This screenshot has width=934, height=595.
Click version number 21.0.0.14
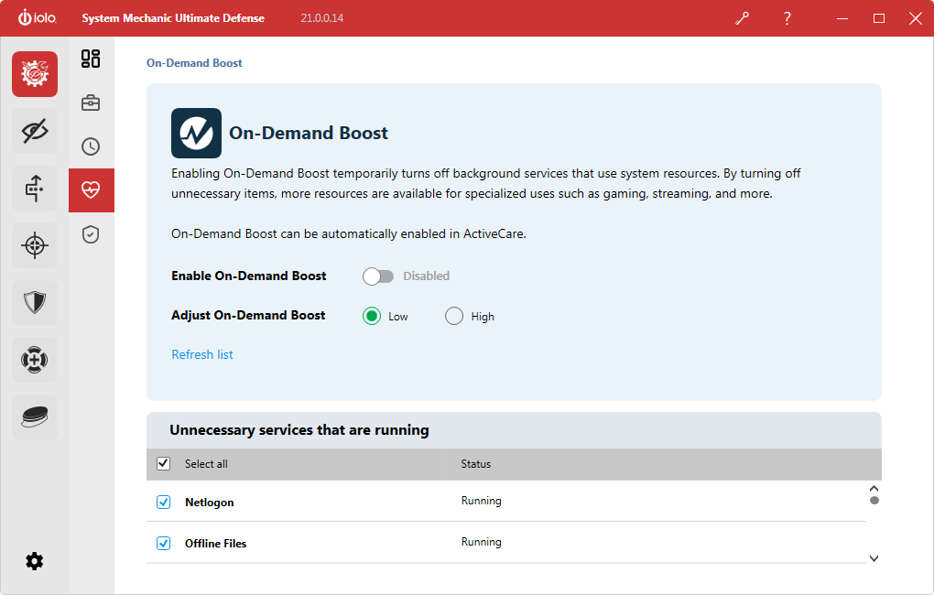pyautogui.click(x=321, y=18)
